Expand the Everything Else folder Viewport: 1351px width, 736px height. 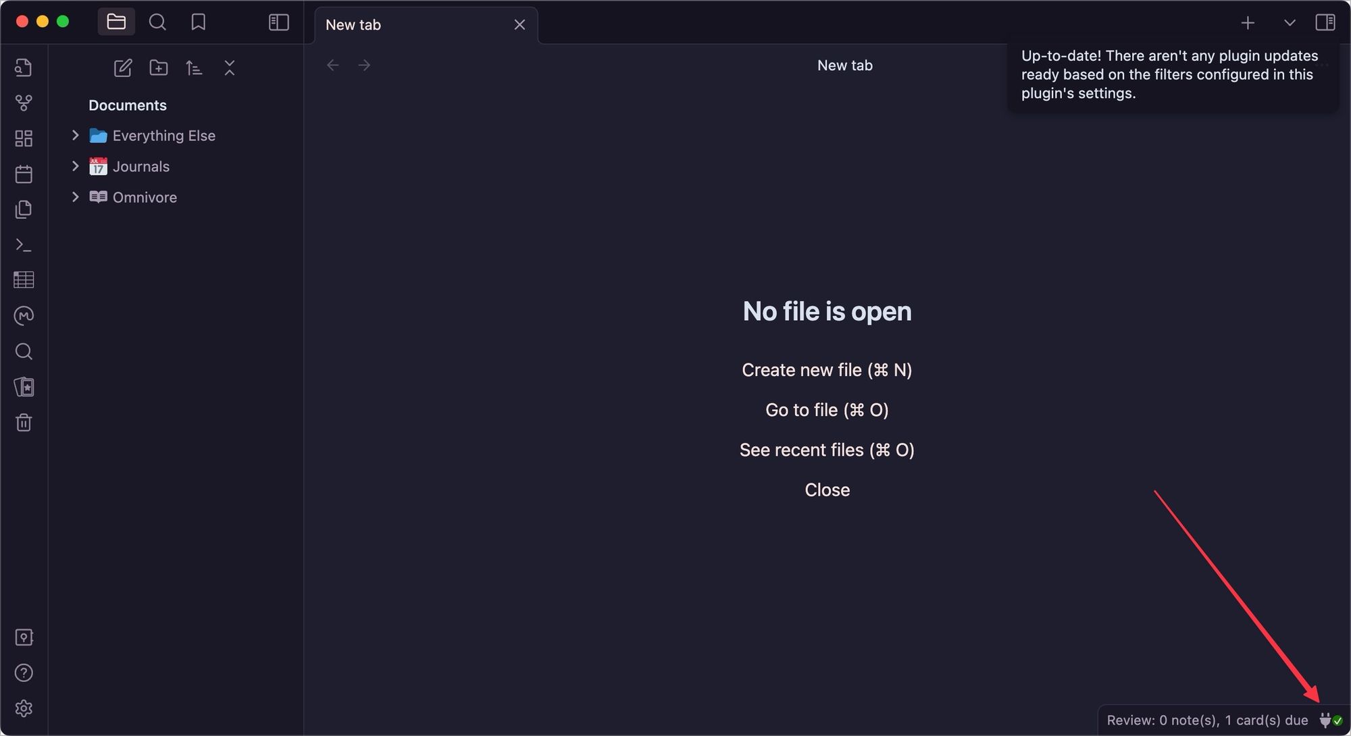[x=76, y=136]
